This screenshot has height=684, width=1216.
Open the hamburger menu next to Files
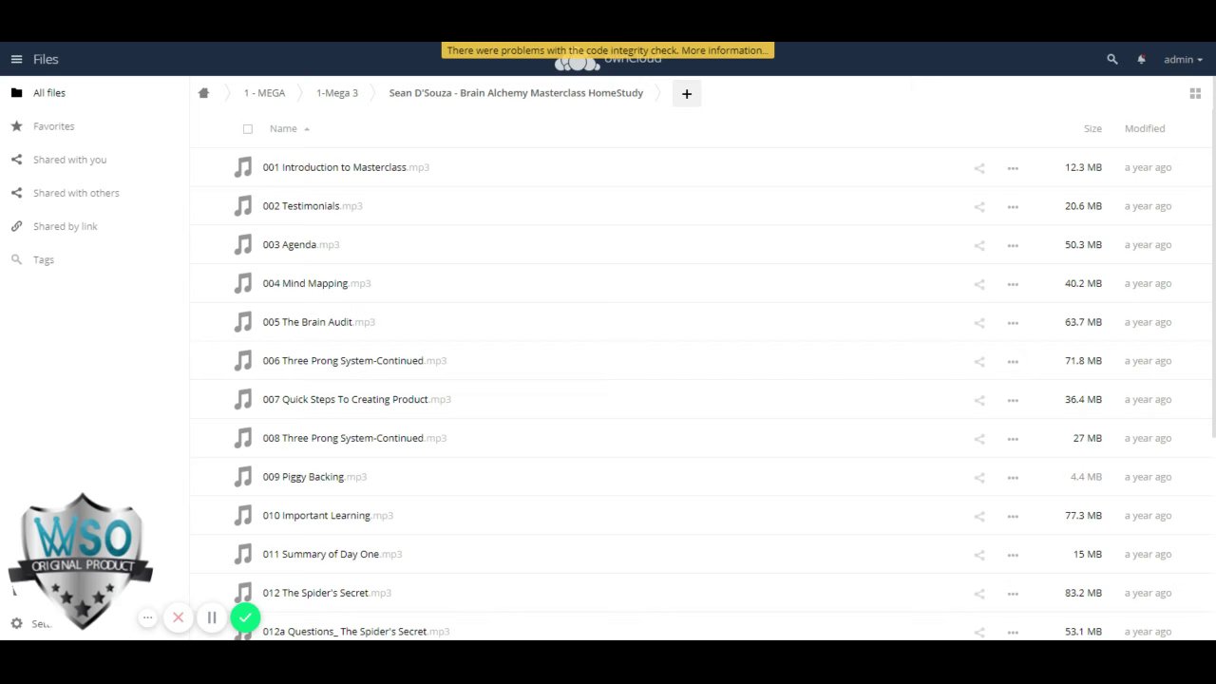(16, 59)
